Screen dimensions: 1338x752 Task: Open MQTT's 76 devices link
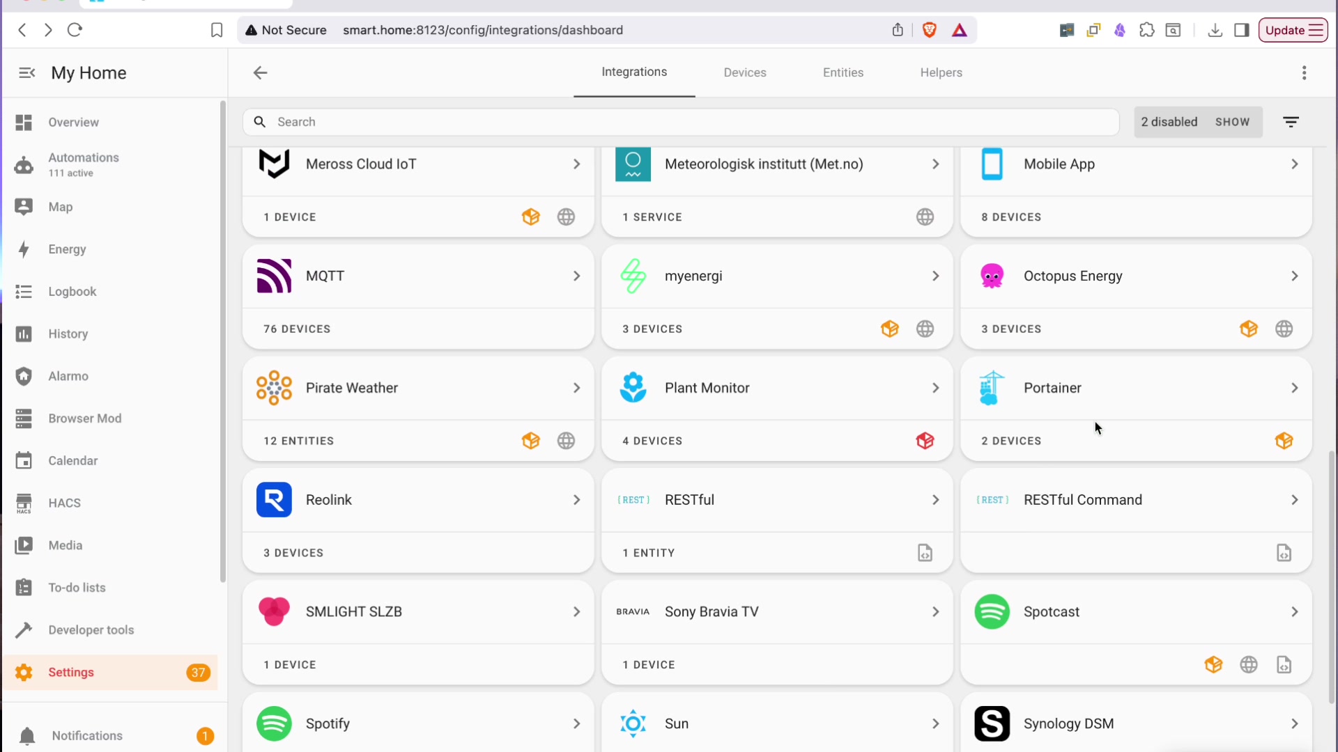297,329
